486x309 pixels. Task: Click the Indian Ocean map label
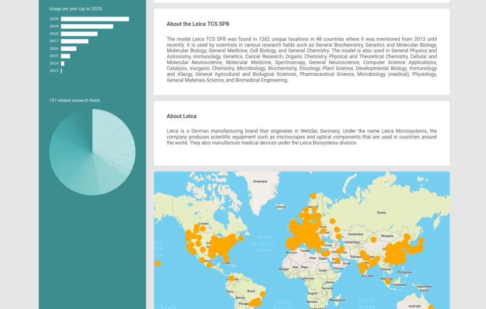point(367,303)
